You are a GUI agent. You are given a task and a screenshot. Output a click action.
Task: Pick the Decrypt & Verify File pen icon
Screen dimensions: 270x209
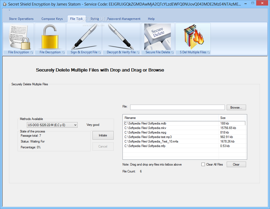pyautogui.click(x=121, y=37)
